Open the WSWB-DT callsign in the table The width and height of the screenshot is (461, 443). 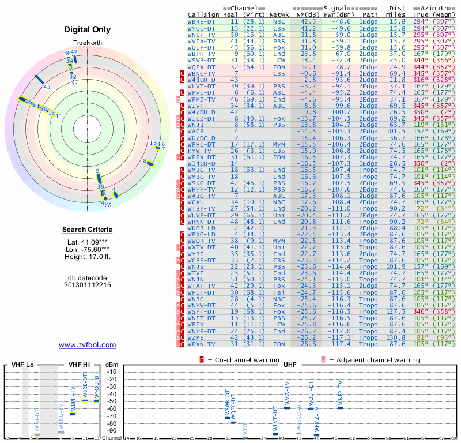[202, 60]
